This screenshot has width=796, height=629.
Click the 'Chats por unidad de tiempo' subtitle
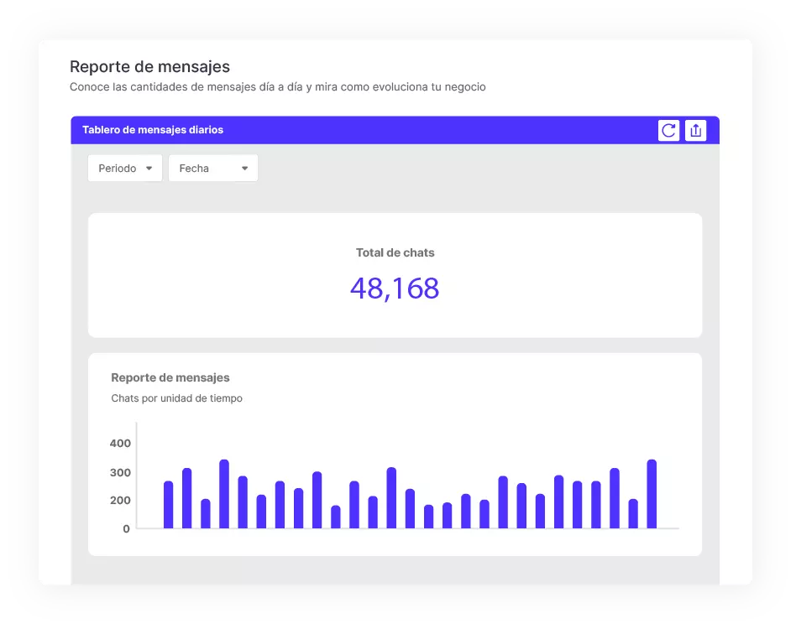(x=176, y=398)
